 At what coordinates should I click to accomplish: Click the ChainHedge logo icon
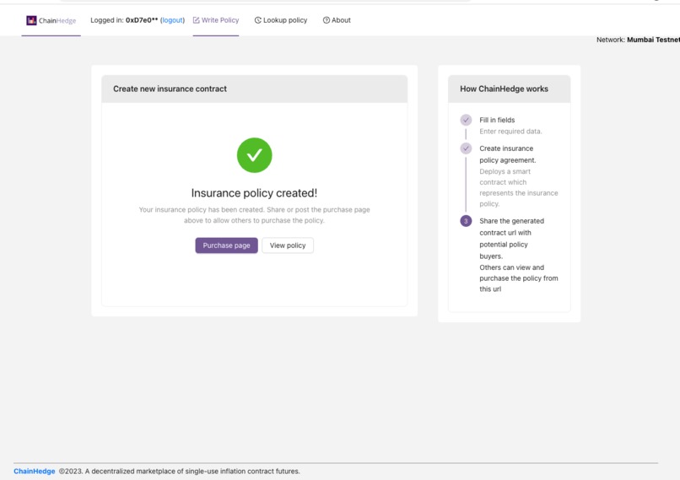(31, 20)
